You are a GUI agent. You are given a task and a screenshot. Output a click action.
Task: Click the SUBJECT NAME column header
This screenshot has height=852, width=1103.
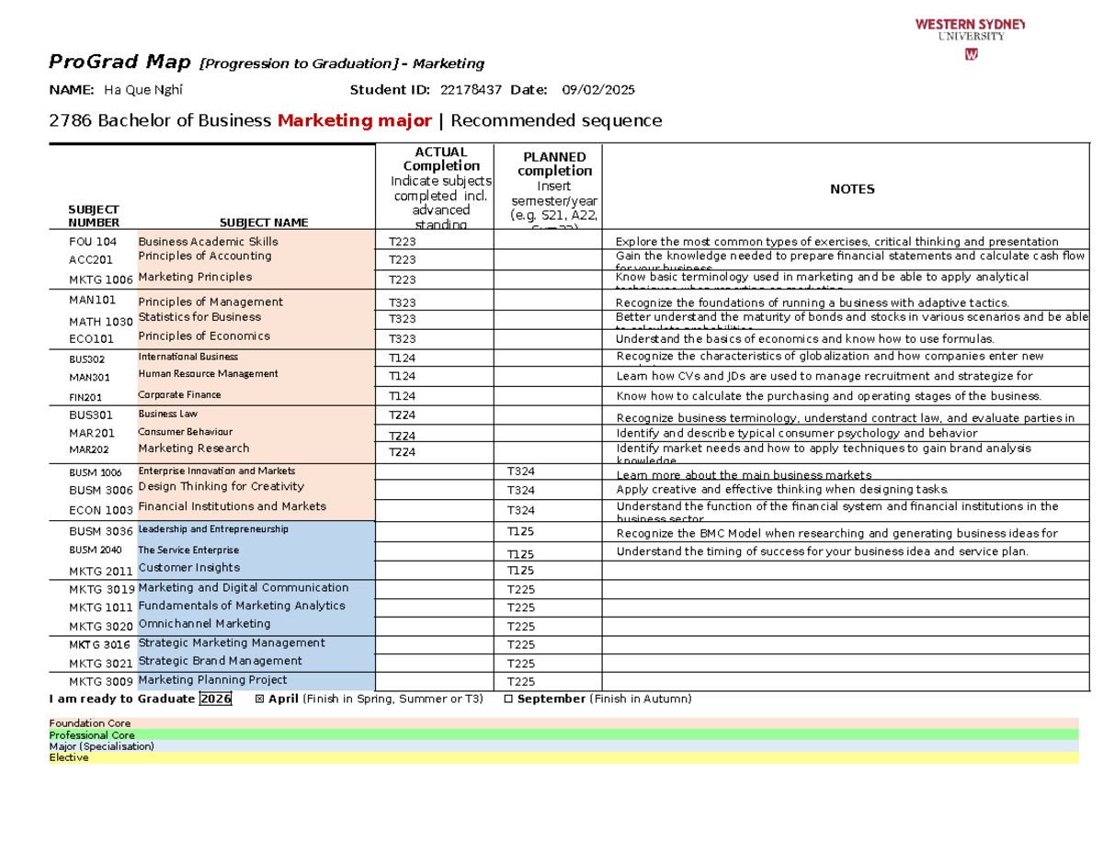(265, 221)
